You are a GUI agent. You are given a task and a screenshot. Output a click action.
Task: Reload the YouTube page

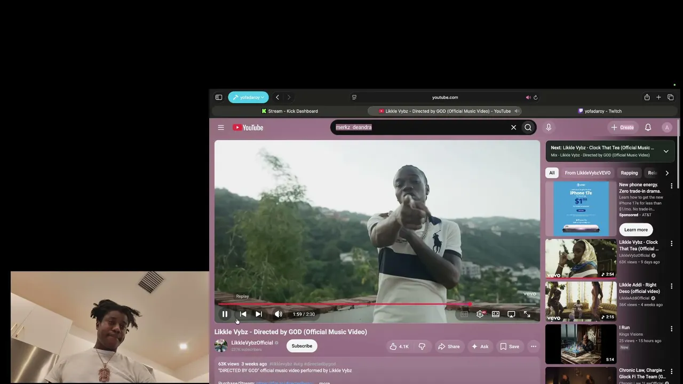tap(536, 97)
